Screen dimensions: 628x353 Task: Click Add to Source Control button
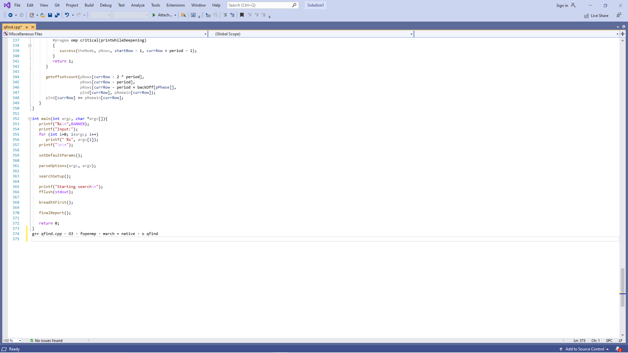click(584, 349)
